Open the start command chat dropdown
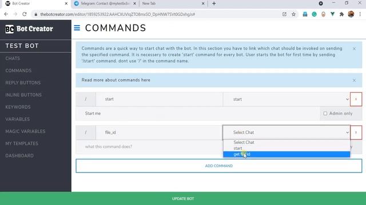The height and width of the screenshot is (205, 366). (x=287, y=99)
